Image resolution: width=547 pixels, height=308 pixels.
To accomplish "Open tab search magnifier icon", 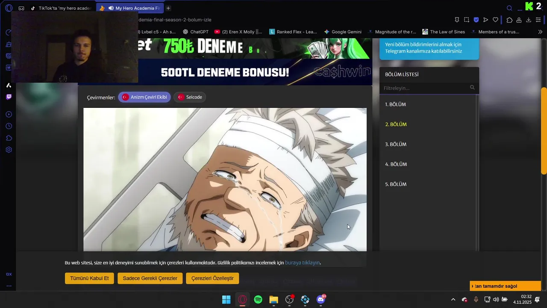I will coord(509,8).
